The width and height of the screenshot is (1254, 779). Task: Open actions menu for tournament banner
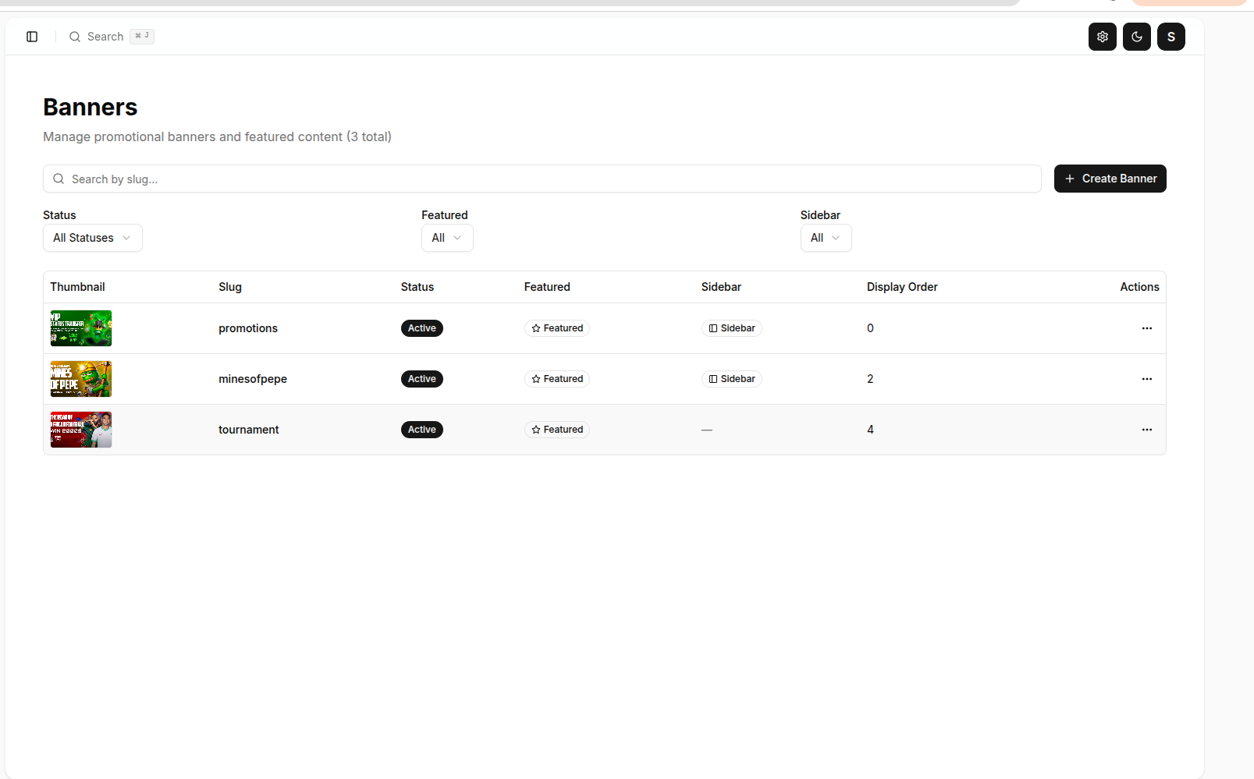point(1146,430)
